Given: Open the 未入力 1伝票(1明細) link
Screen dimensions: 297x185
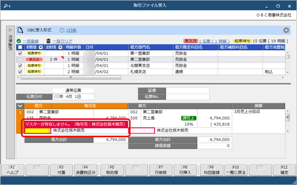Looking at the screenshot, I should [214, 41].
